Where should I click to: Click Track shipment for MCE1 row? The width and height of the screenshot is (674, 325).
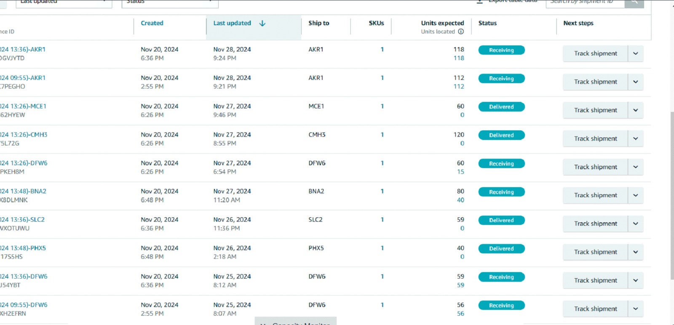[595, 110]
